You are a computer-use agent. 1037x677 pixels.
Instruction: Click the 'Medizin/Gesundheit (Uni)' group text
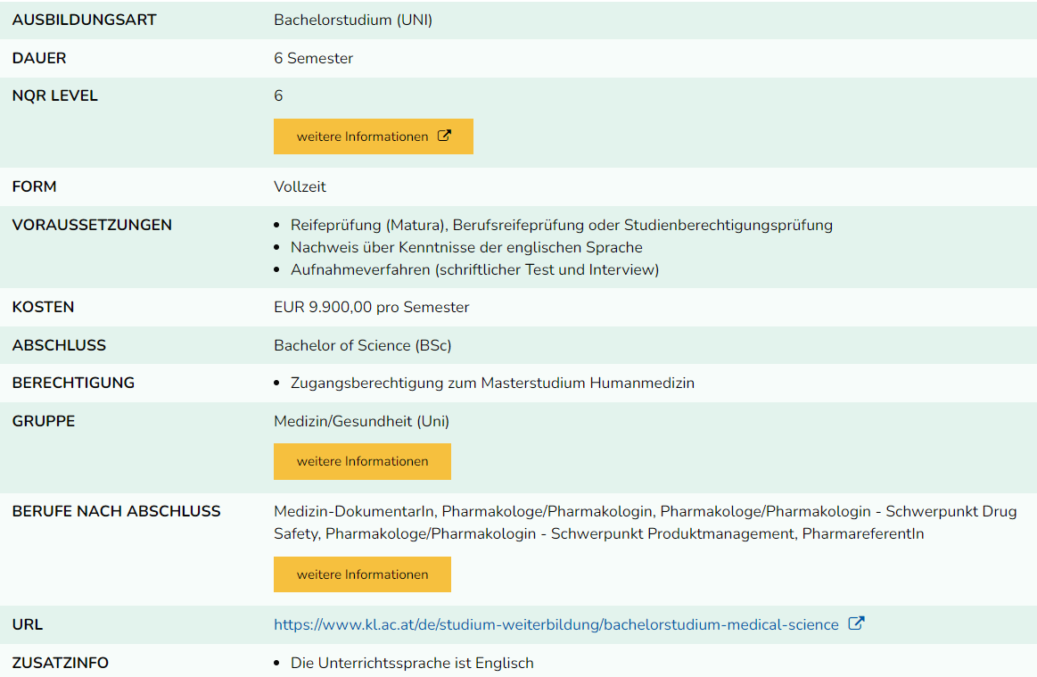click(361, 421)
